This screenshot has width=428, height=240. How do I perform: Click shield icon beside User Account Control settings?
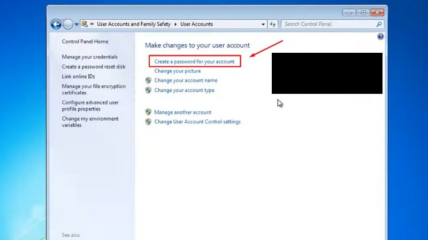click(x=148, y=122)
